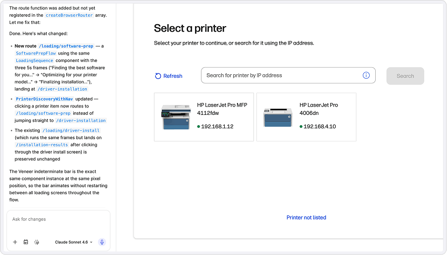Click the /loading/software-prep code link in New route bullet
The height and width of the screenshot is (255, 447).
pos(66,46)
